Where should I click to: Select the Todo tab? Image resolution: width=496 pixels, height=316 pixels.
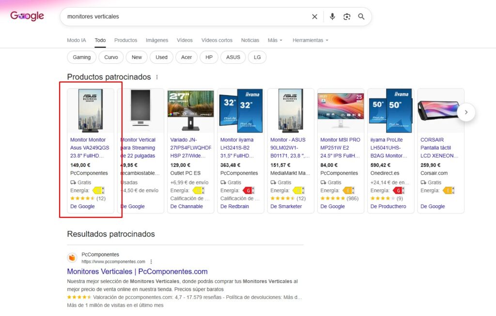point(100,40)
